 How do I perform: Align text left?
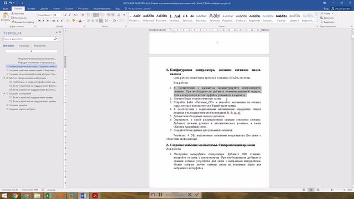coord(88,21)
